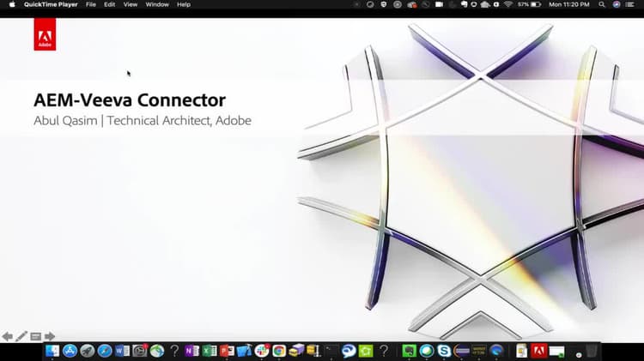Open Terminal from the Dock
This screenshot has height=361, width=644.
[331, 351]
